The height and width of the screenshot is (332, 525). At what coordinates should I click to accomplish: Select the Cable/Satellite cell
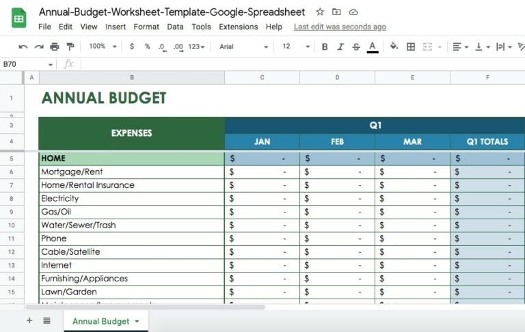point(131,252)
